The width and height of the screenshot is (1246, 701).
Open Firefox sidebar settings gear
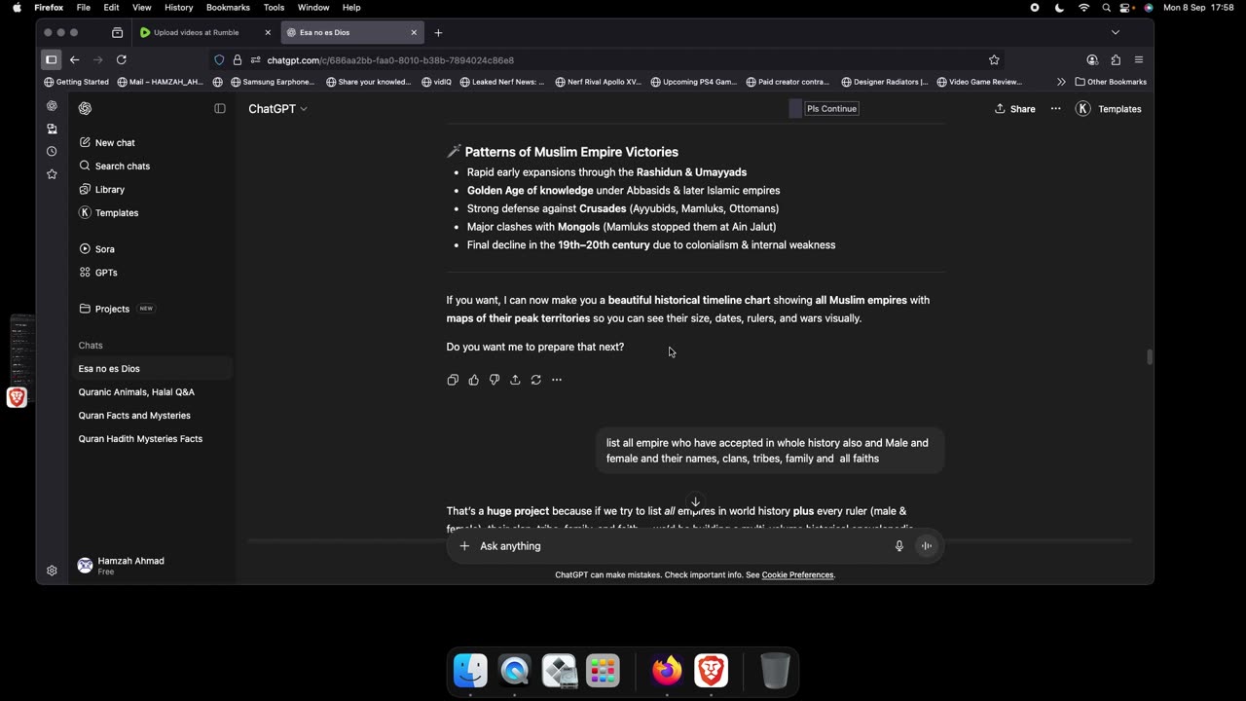(52, 571)
